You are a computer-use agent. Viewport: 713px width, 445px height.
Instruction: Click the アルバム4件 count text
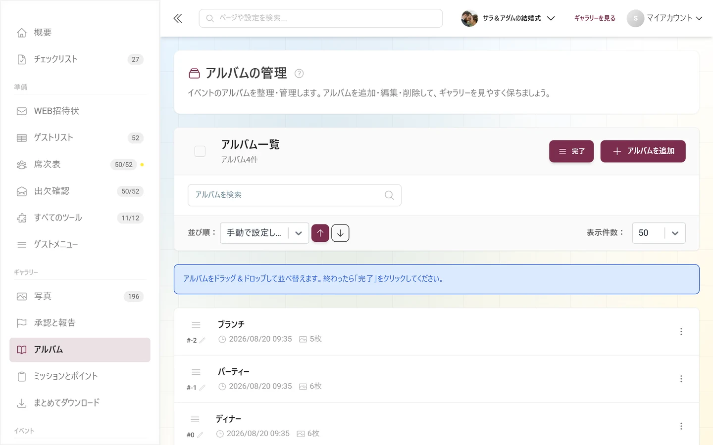(240, 160)
